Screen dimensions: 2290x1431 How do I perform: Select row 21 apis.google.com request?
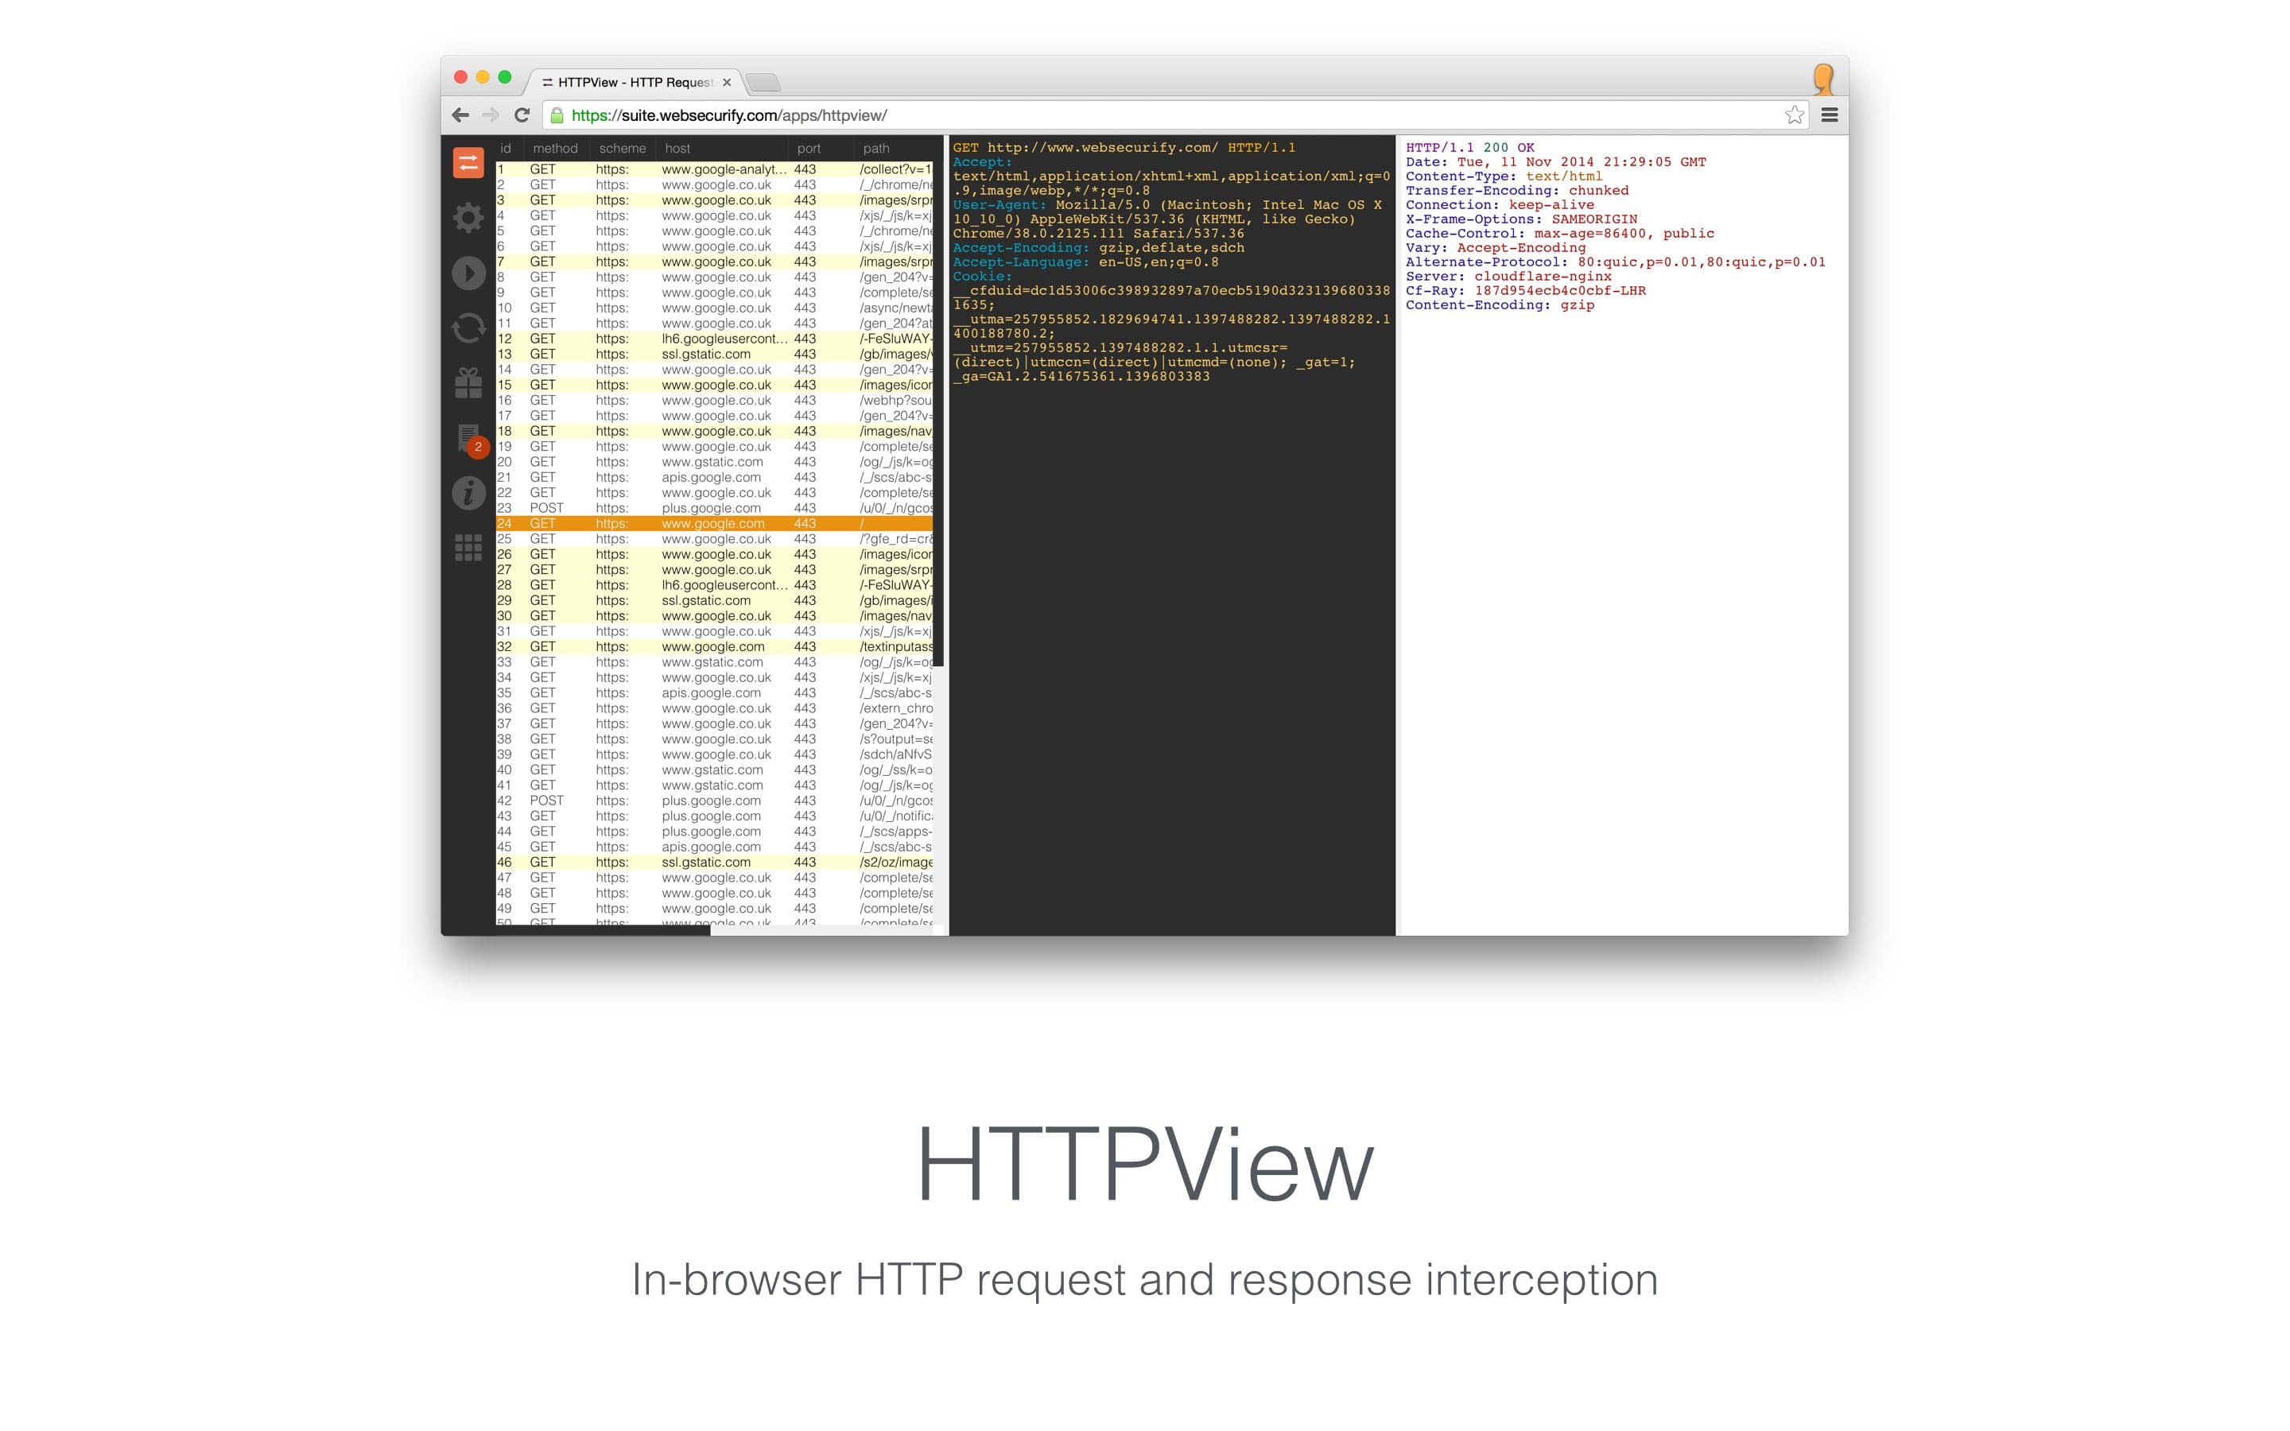(715, 477)
